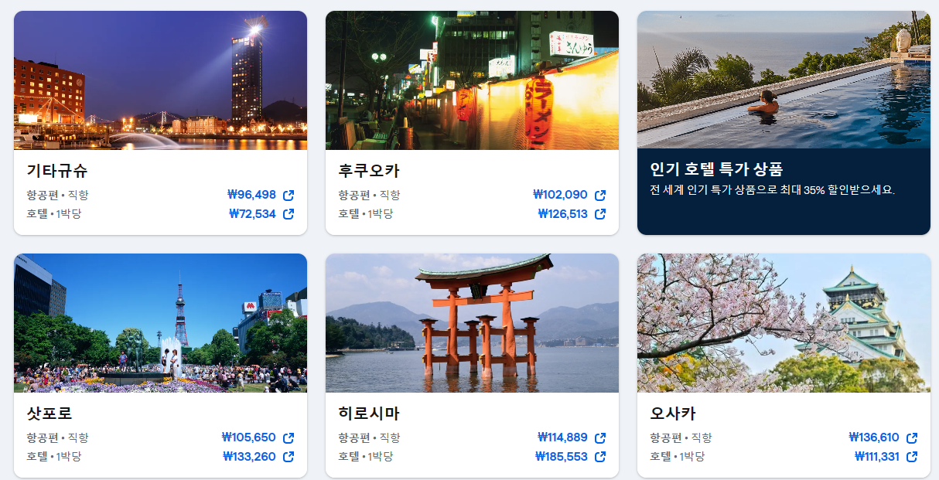Open external link icon next to 후쿠오카 flight price

coord(600,195)
